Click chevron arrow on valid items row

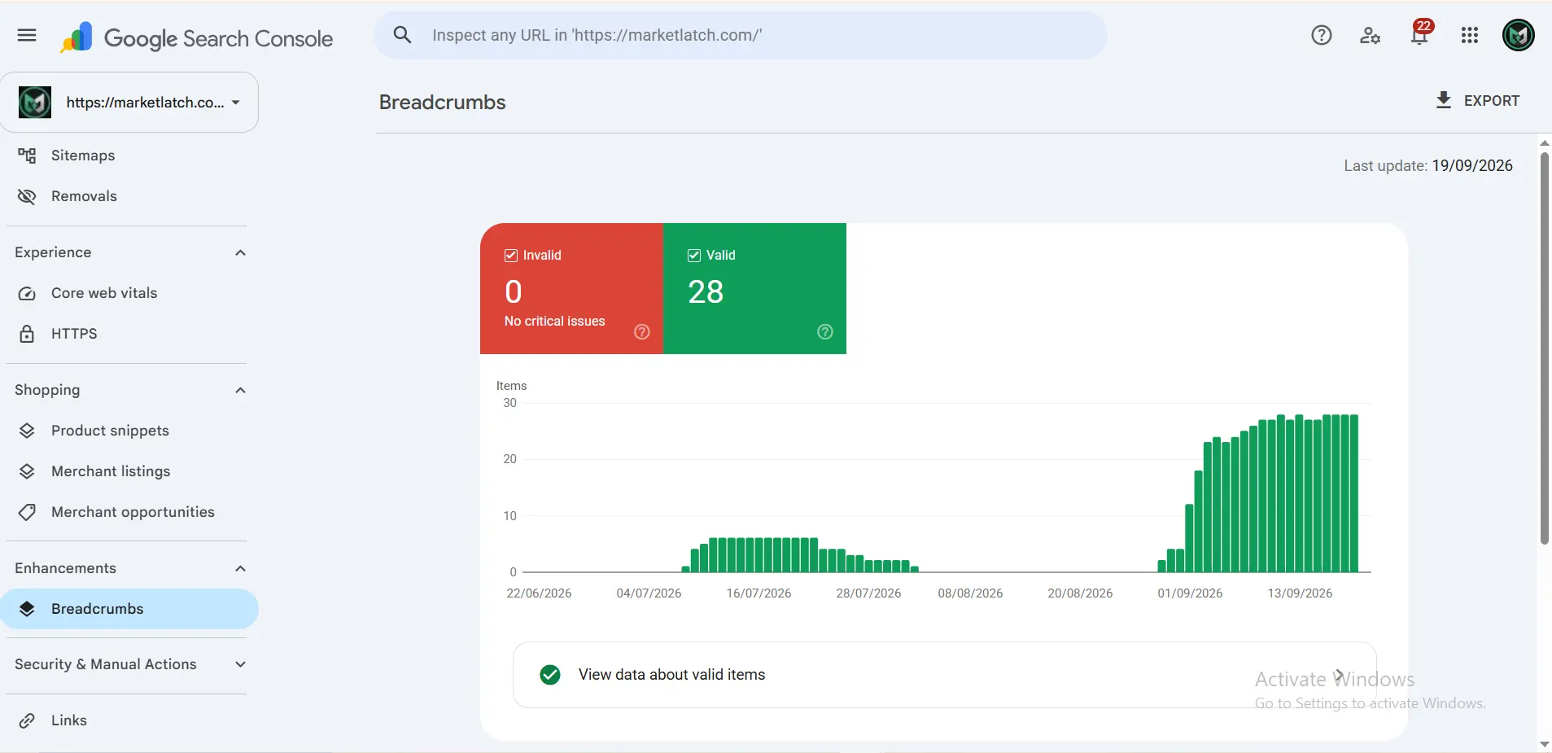[x=1339, y=675]
